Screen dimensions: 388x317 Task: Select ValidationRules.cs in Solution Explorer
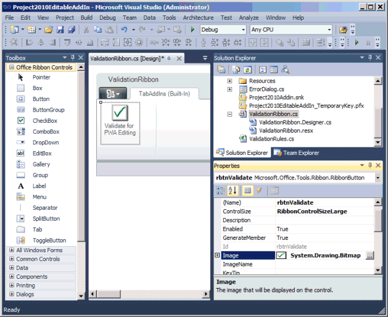pyautogui.click(x=271, y=139)
